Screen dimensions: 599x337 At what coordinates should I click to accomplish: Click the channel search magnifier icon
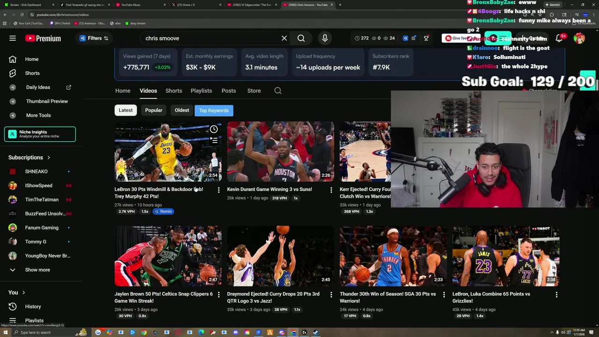[278, 91]
